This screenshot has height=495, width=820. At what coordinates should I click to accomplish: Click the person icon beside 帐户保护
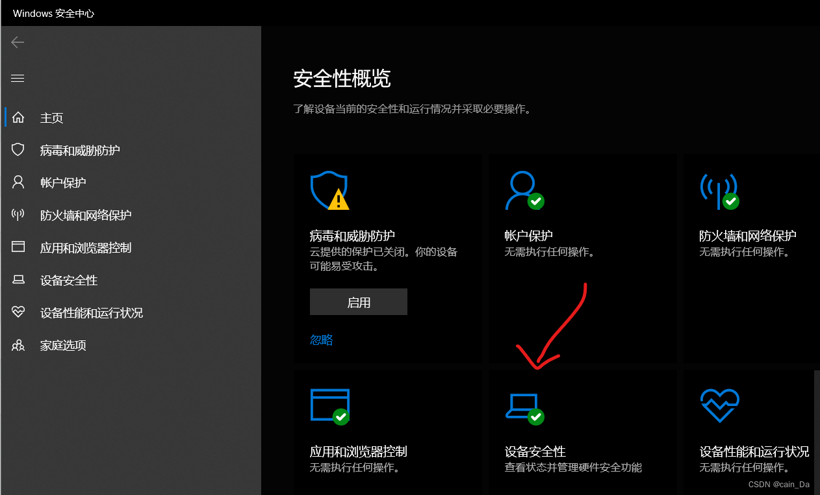pyautogui.click(x=18, y=183)
